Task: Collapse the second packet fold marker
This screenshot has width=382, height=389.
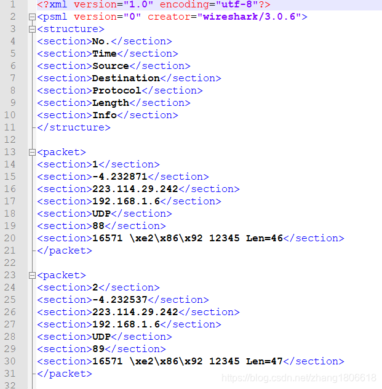Action: [x=32, y=275]
